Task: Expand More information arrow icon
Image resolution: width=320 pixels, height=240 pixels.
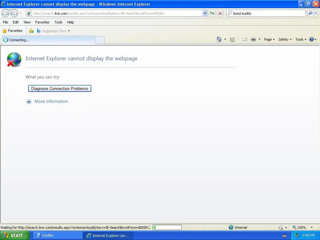Action: (x=29, y=102)
